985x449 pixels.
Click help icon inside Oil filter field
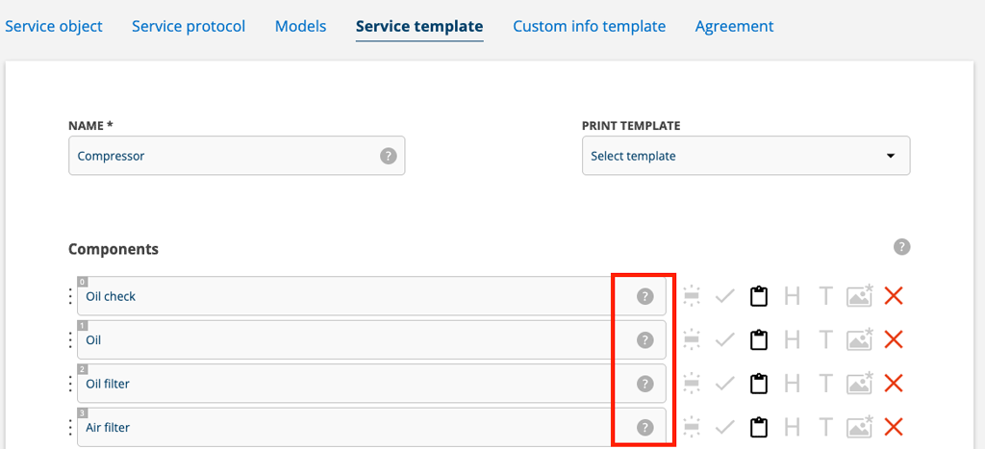click(645, 384)
